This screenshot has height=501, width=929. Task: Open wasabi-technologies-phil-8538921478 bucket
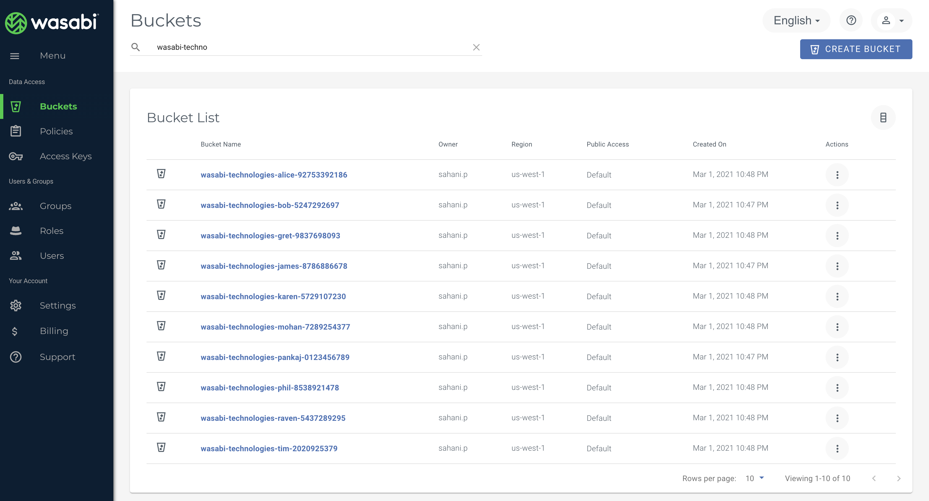pos(270,388)
